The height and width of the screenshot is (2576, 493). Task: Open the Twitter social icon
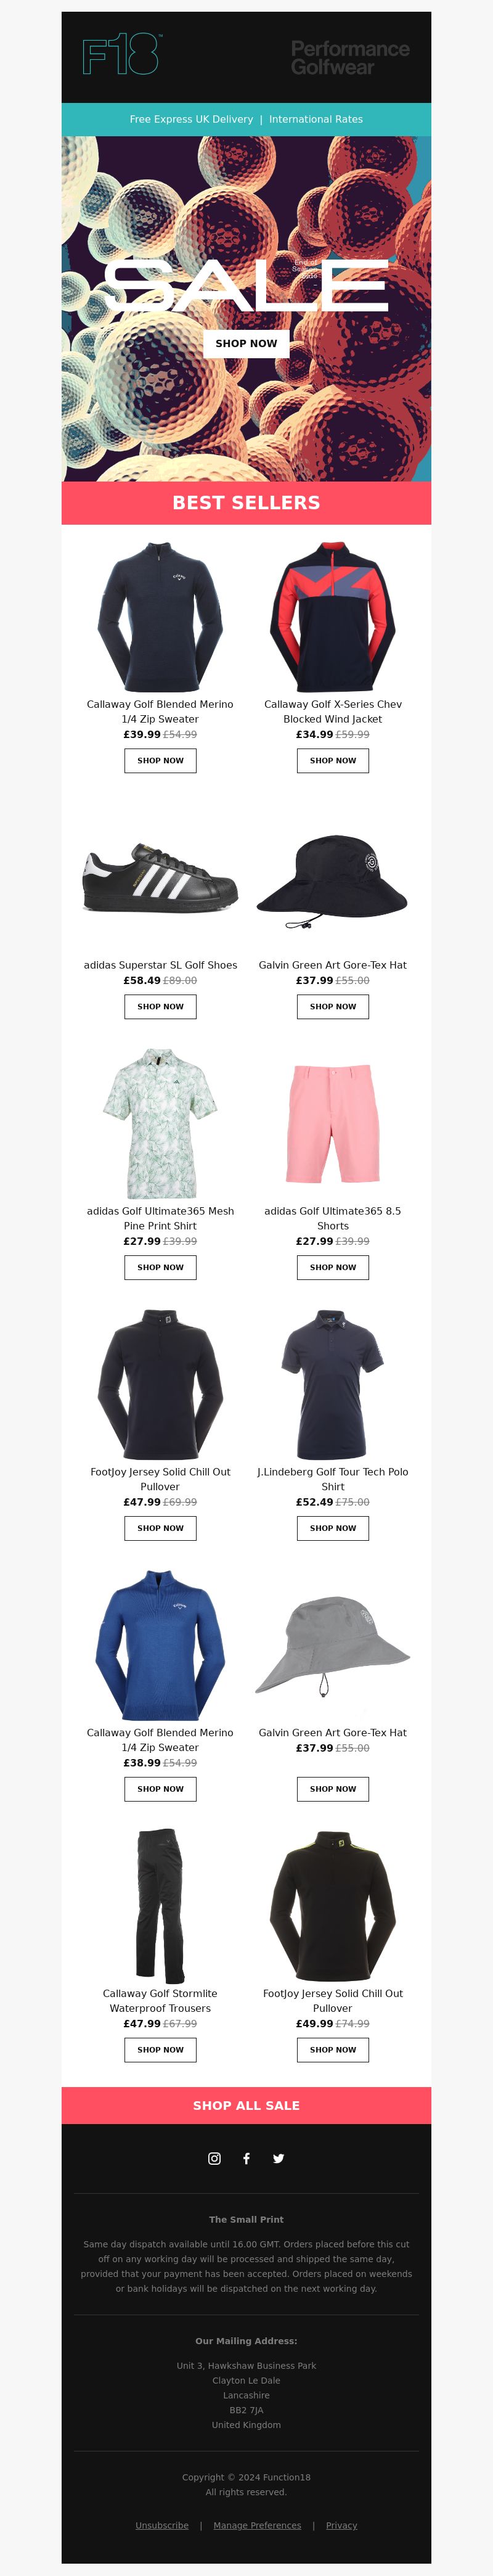(278, 2158)
